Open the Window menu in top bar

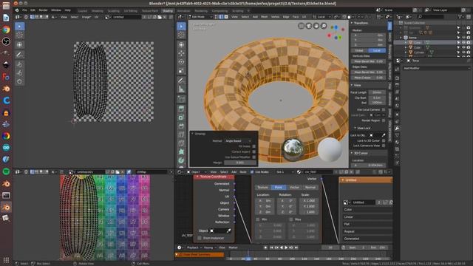pyautogui.click(x=56, y=10)
